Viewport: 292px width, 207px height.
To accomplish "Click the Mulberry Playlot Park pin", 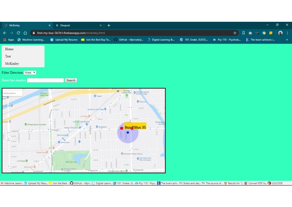I will pos(127,96).
